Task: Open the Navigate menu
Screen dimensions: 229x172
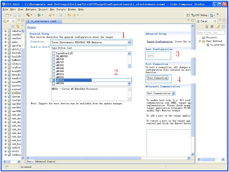Action: [x=31, y=9]
